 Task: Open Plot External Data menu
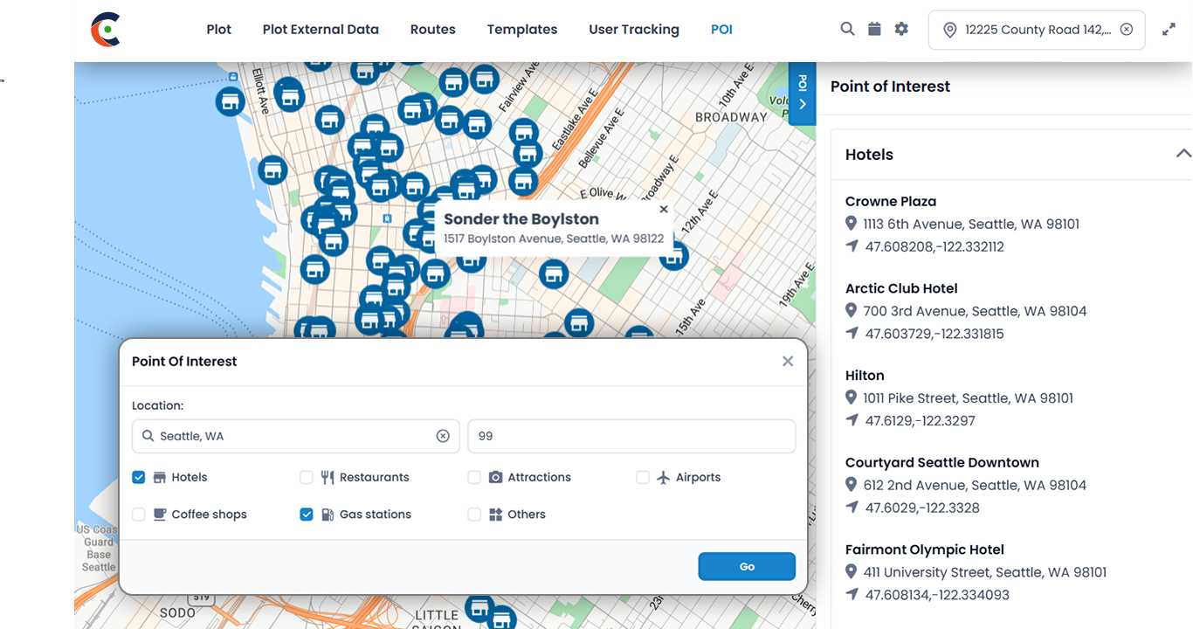point(321,30)
